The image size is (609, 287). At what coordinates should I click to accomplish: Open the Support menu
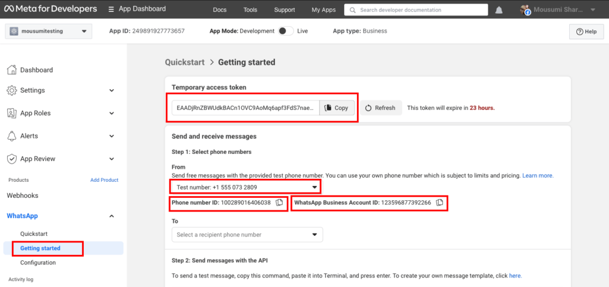click(284, 10)
